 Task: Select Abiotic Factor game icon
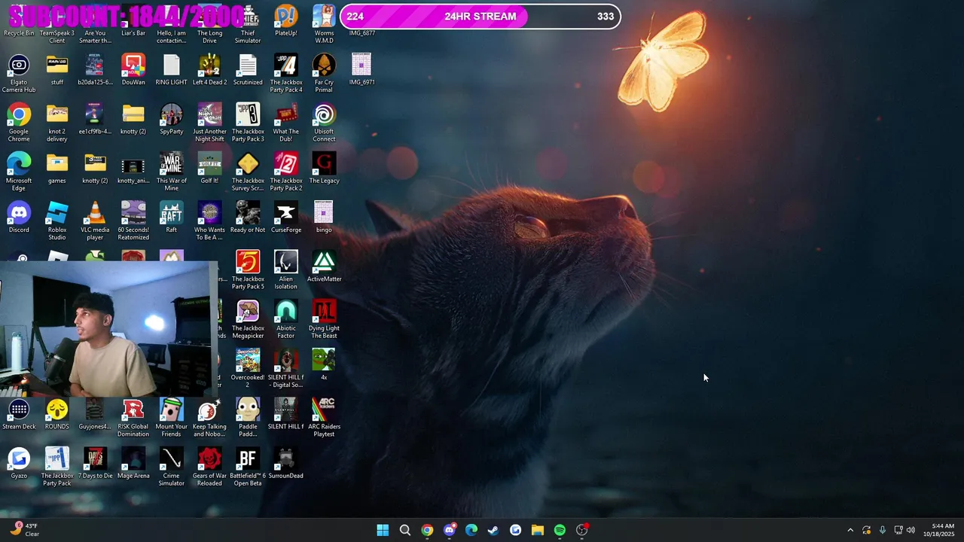pyautogui.click(x=285, y=318)
